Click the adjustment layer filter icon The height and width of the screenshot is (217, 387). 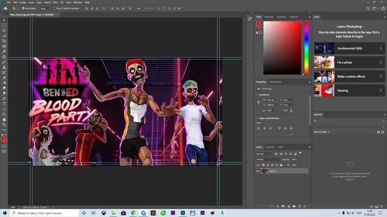pyautogui.click(x=281, y=154)
